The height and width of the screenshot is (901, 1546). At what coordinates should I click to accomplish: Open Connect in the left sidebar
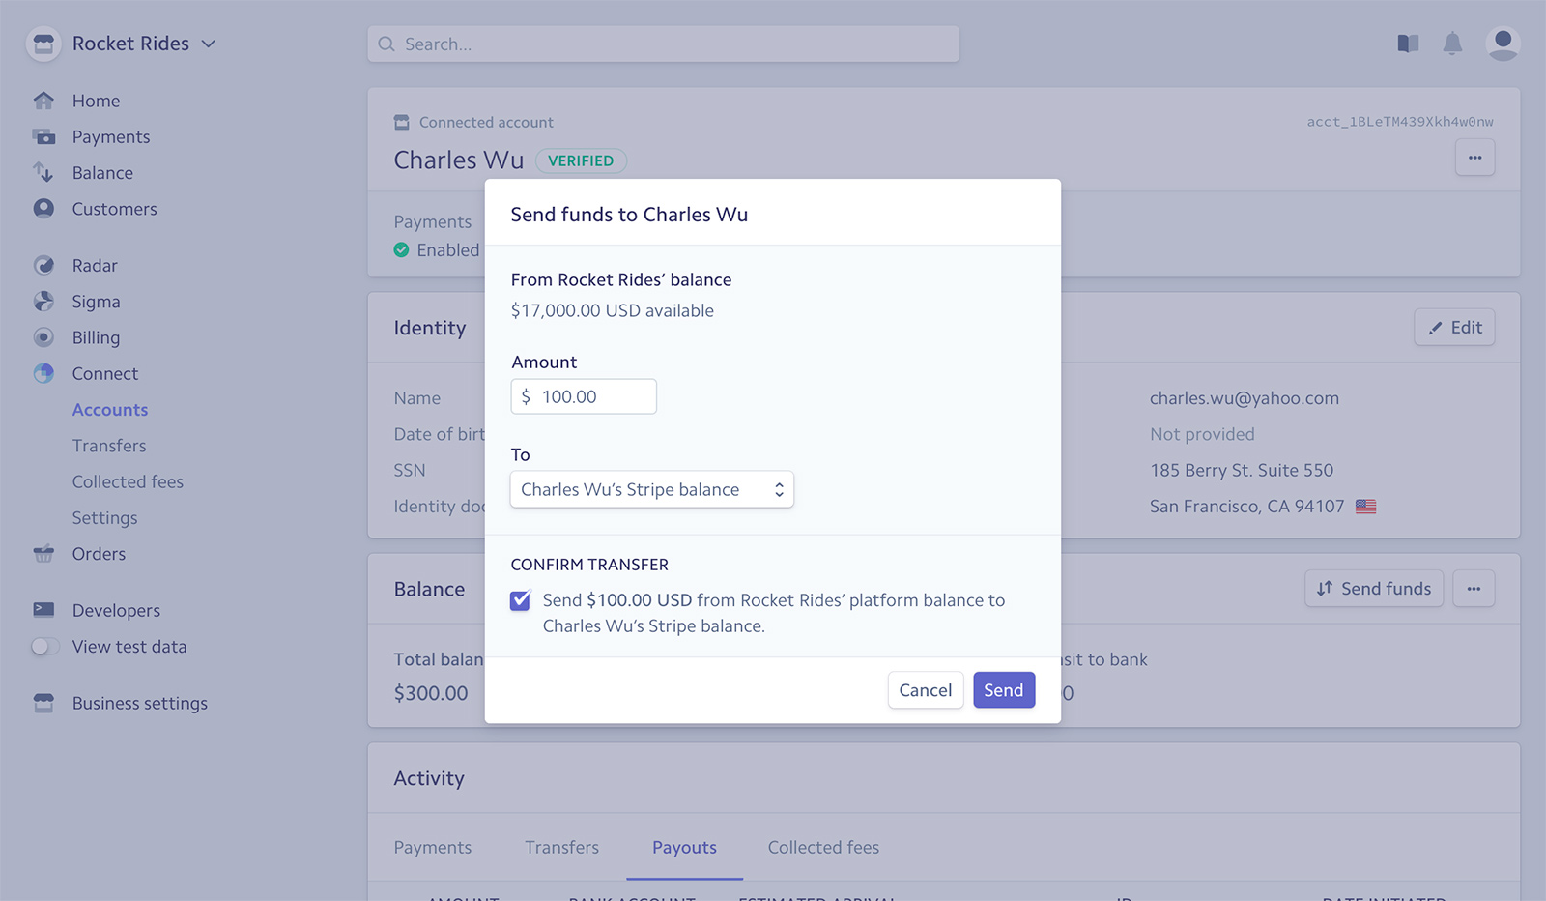coord(104,373)
